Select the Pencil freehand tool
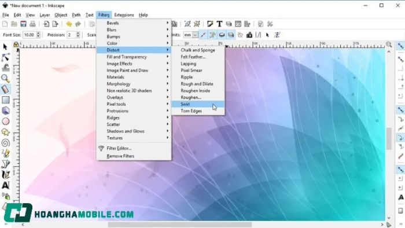This screenshot has width=405, height=228. [6, 153]
